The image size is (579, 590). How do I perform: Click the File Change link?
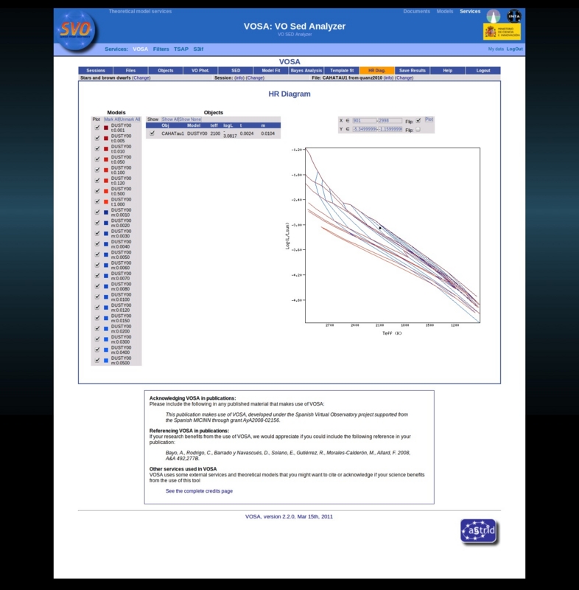tap(404, 78)
